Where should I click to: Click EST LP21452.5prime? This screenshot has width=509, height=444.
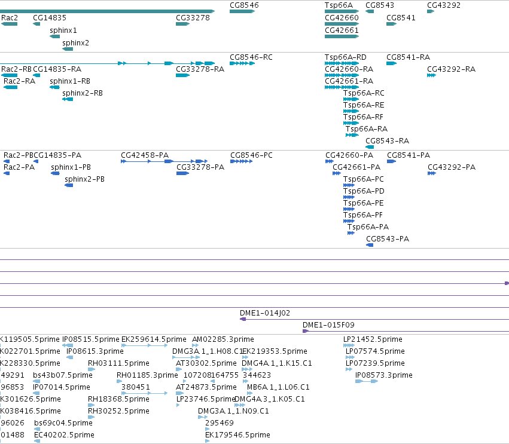point(373,340)
